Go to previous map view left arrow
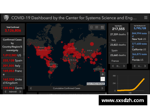Screen dimensions: 150x108 [31, 88]
